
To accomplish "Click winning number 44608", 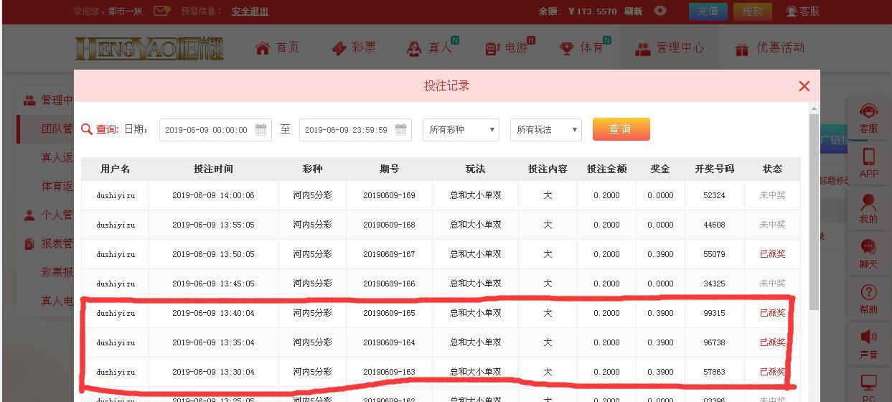I will (x=714, y=225).
